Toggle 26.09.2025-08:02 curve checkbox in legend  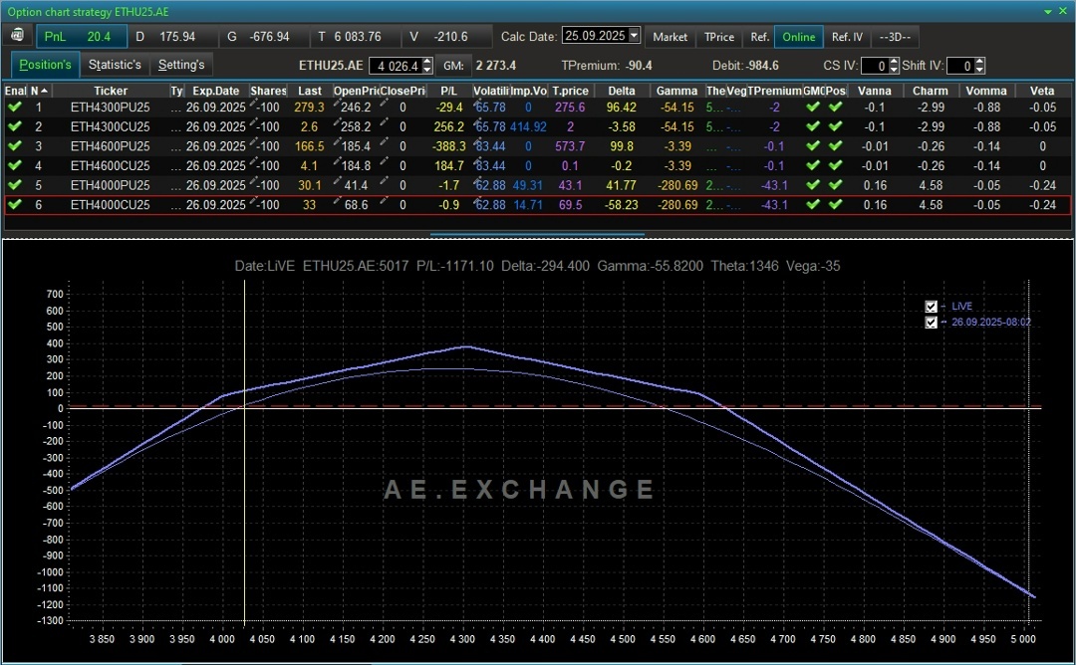point(932,323)
